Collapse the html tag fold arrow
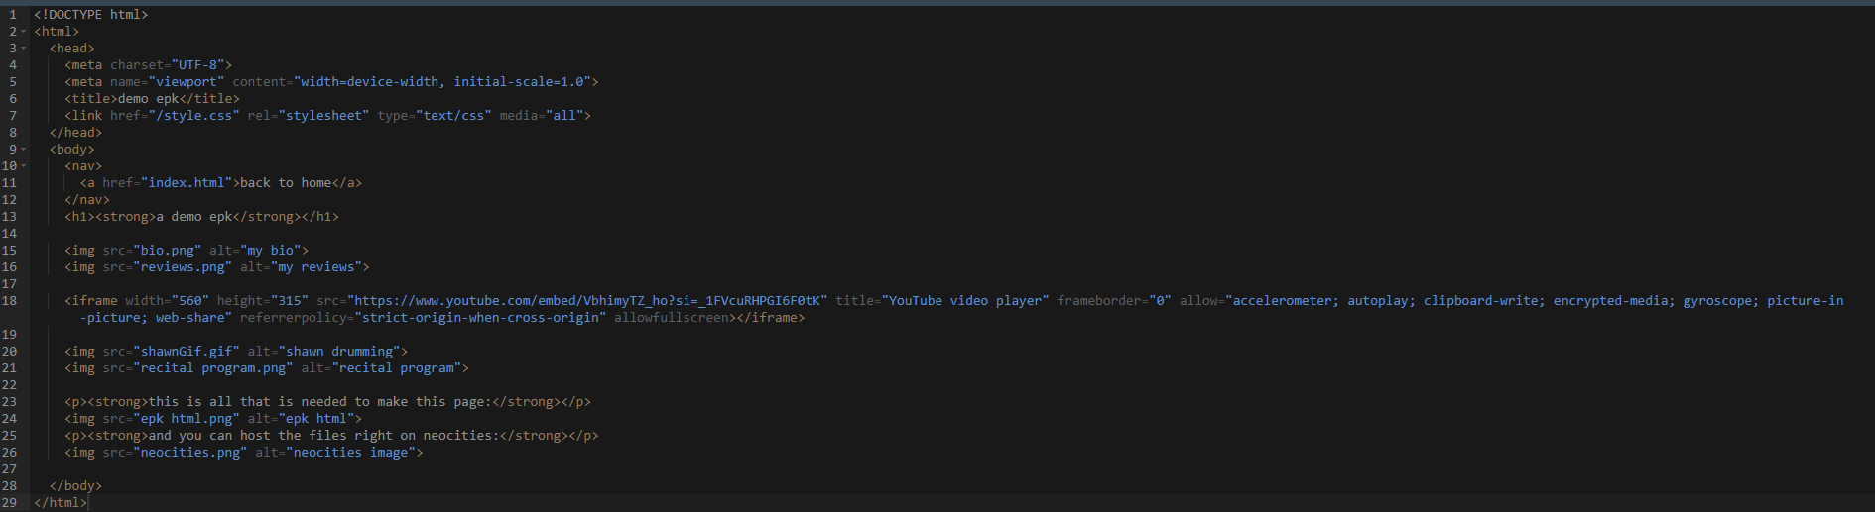 pos(24,32)
